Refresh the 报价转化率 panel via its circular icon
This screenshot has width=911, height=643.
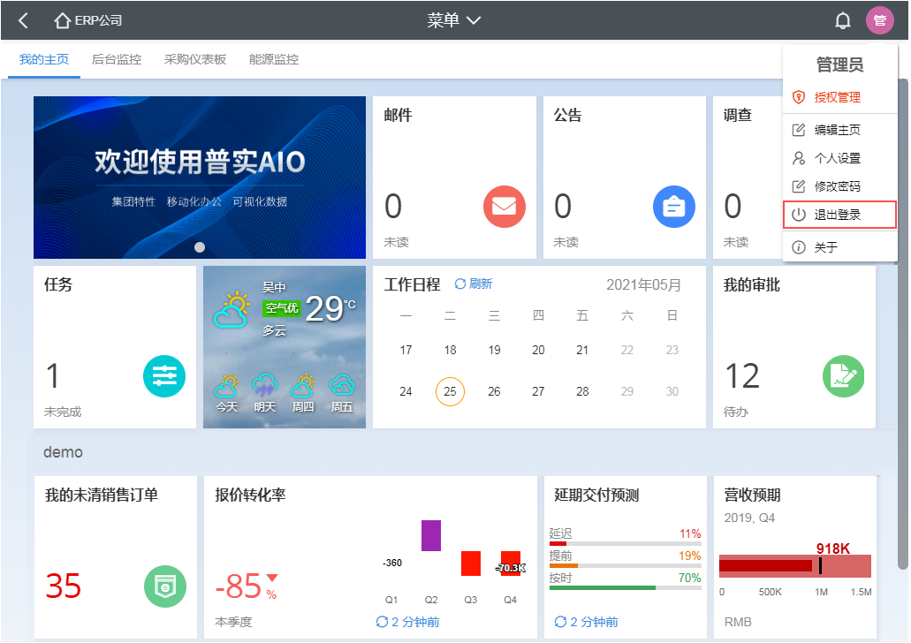click(x=383, y=621)
